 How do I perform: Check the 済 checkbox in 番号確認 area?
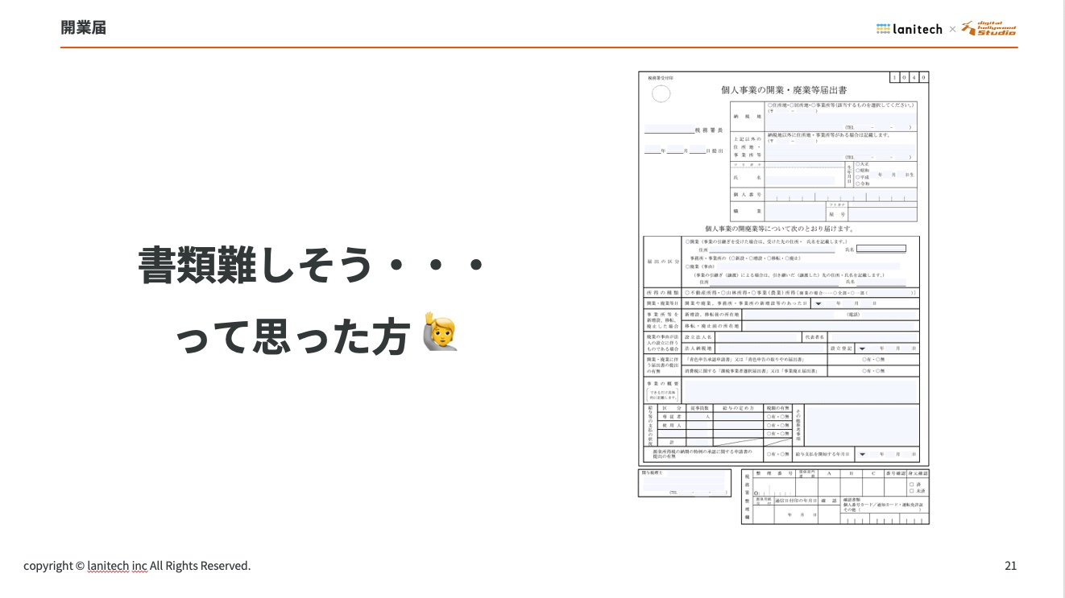(911, 484)
